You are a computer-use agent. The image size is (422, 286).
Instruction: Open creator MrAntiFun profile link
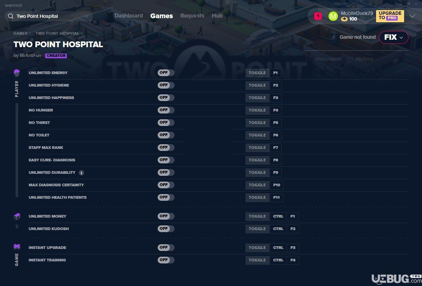pos(30,56)
